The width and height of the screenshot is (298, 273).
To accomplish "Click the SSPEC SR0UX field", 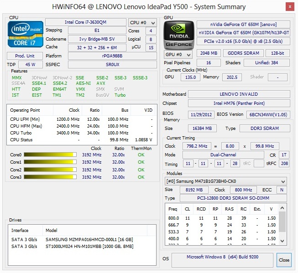I will pyautogui.click(x=112, y=65).
